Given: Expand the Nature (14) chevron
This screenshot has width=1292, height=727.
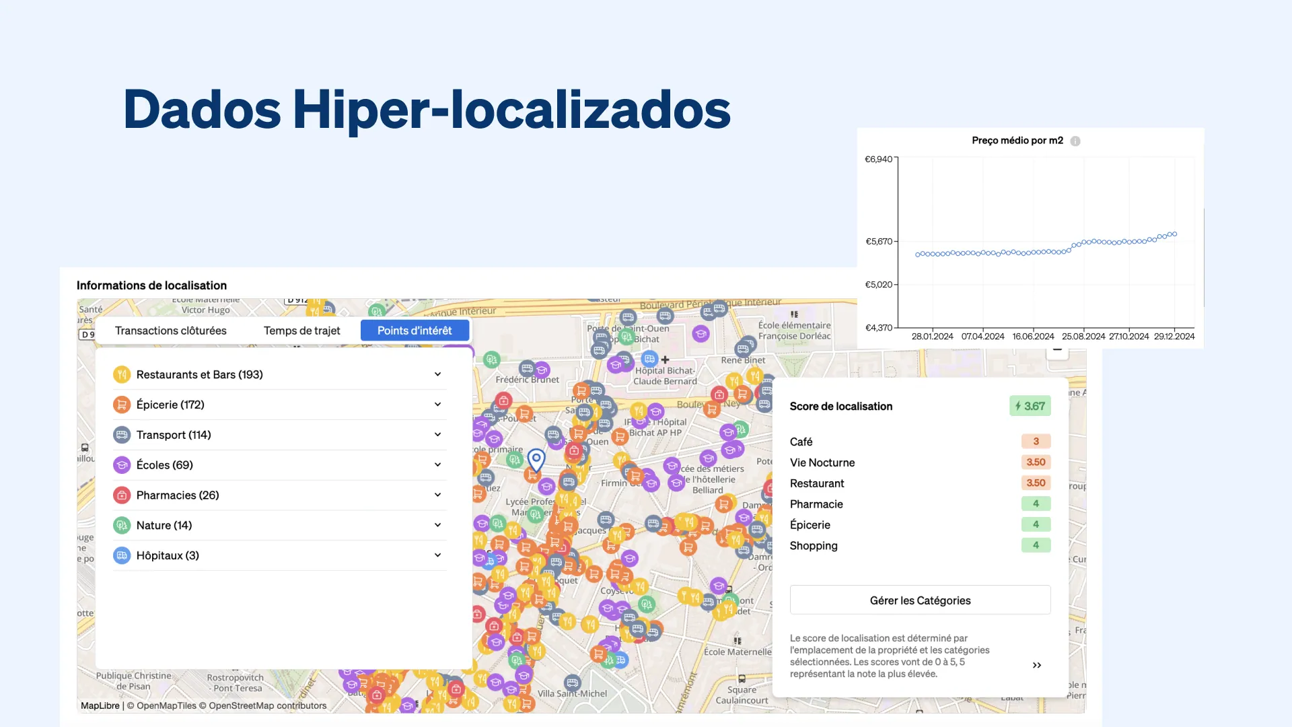Looking at the screenshot, I should (437, 525).
